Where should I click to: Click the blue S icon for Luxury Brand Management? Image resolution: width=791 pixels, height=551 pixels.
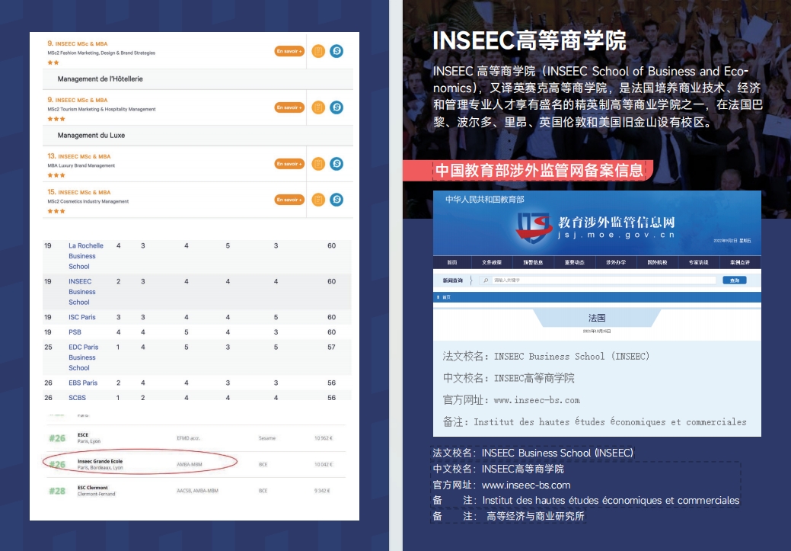pos(336,164)
